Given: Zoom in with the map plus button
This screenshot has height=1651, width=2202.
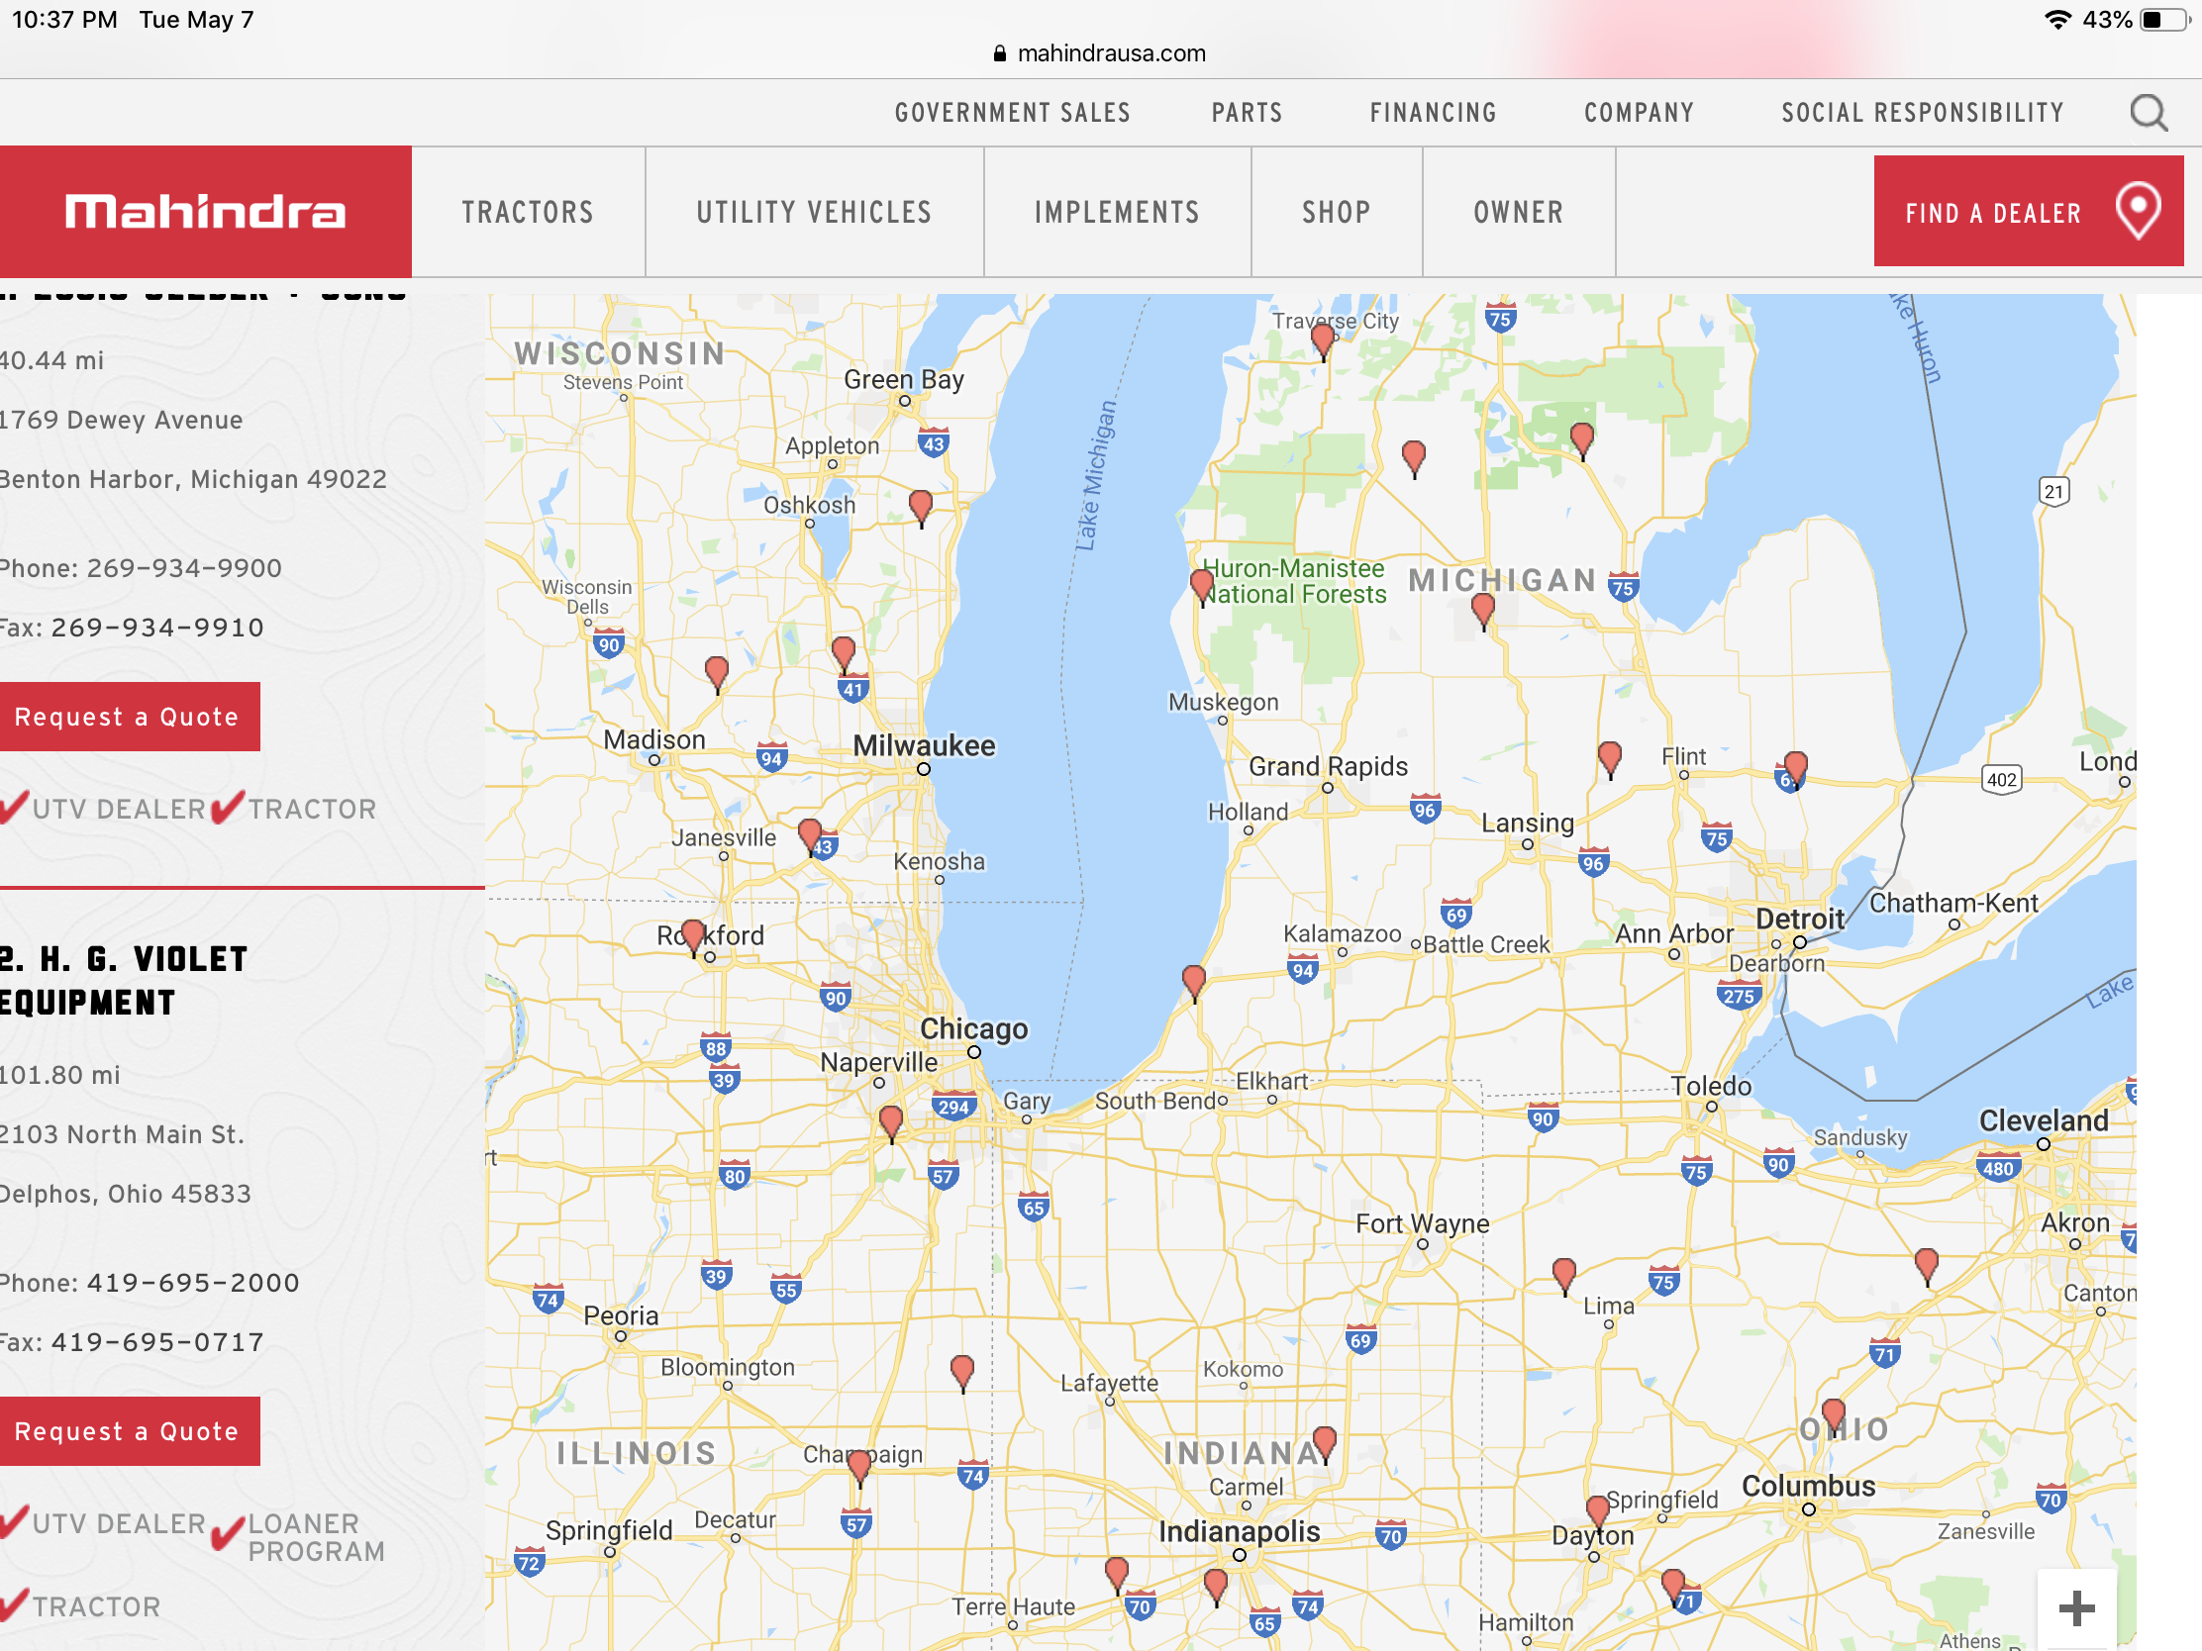Looking at the screenshot, I should pos(2076,1607).
